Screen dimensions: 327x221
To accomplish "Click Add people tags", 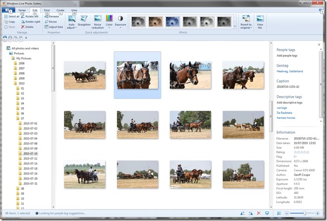I will tap(287, 55).
